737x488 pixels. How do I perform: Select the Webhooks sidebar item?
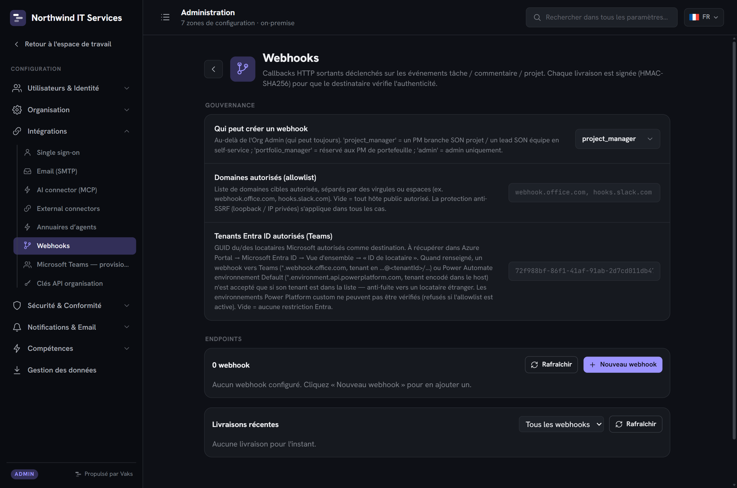point(75,246)
